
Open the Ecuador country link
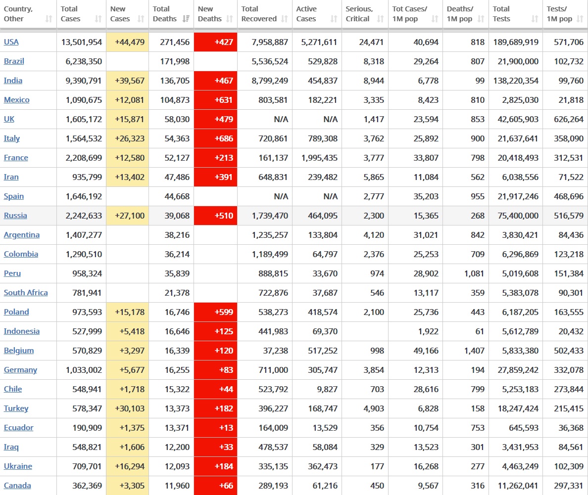coord(19,428)
